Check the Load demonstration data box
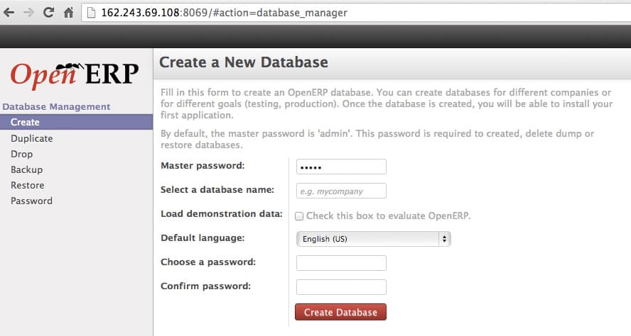 (299, 216)
